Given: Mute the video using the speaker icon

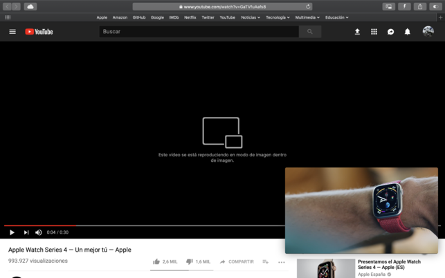Looking at the screenshot, I should [39, 232].
